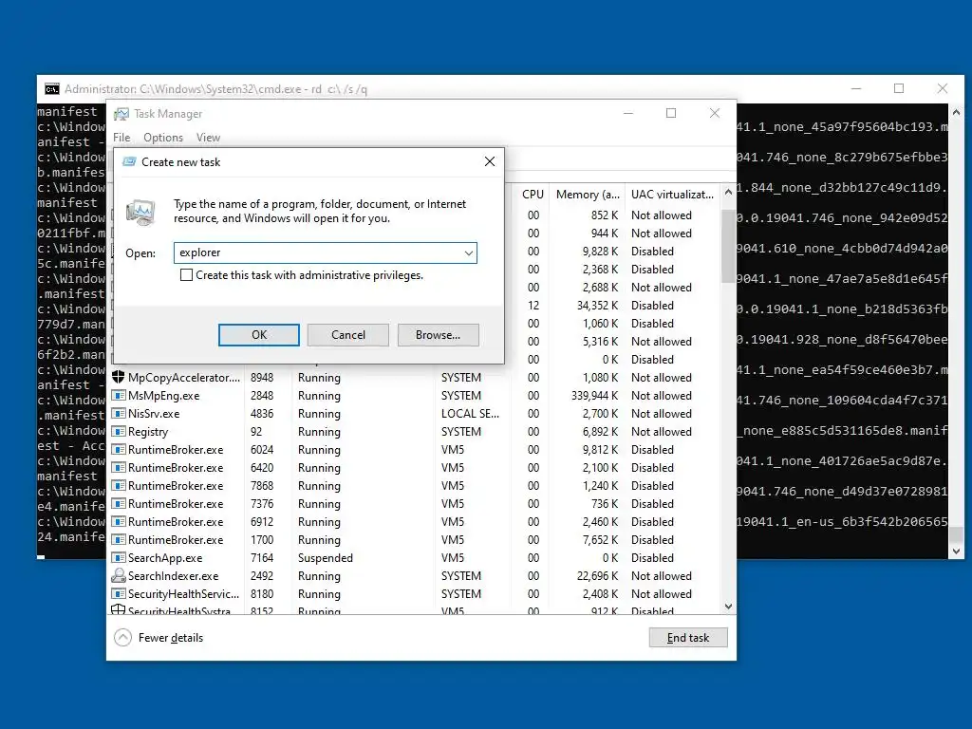This screenshot has height=729, width=972.
Task: Click Task Manager list scroll-up arrow
Action: 728,192
